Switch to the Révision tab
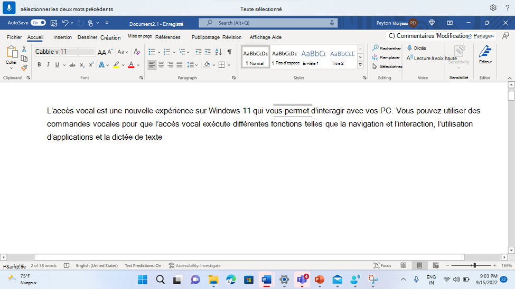The height and width of the screenshot is (289, 515). (x=232, y=37)
